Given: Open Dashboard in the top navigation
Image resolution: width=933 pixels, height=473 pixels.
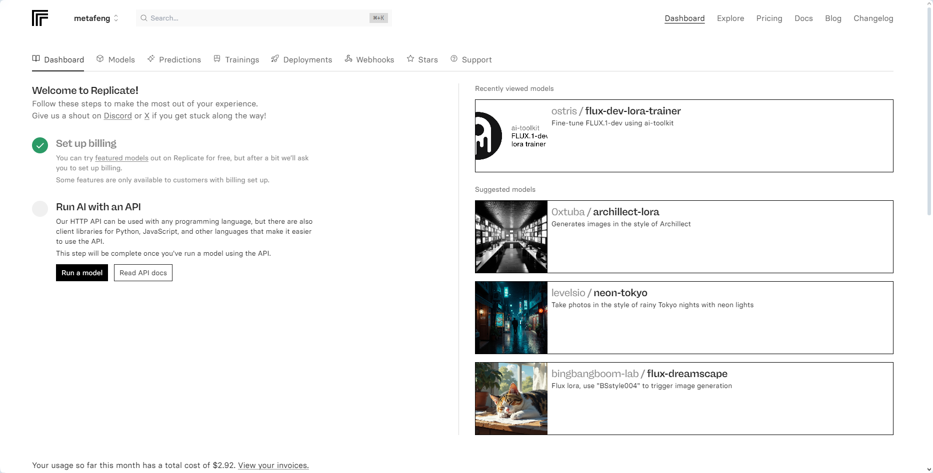Looking at the screenshot, I should click(x=684, y=18).
